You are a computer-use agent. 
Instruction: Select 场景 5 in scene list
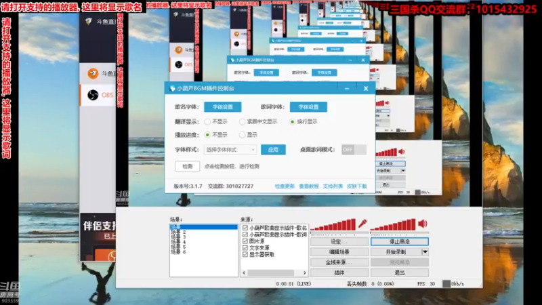[x=178, y=247]
